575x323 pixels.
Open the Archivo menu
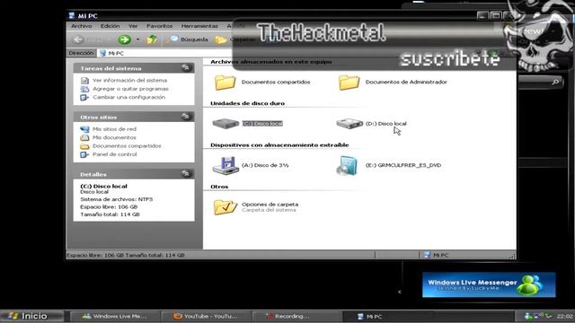click(x=82, y=26)
